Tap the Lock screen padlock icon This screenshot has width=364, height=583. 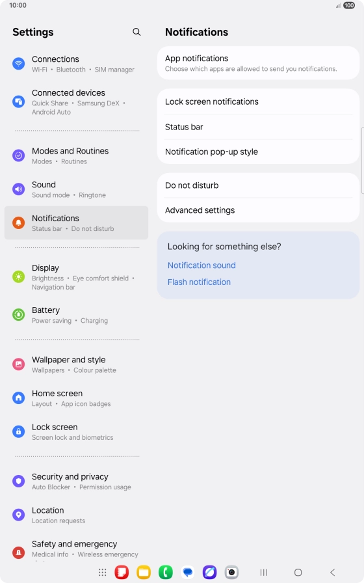point(19,431)
